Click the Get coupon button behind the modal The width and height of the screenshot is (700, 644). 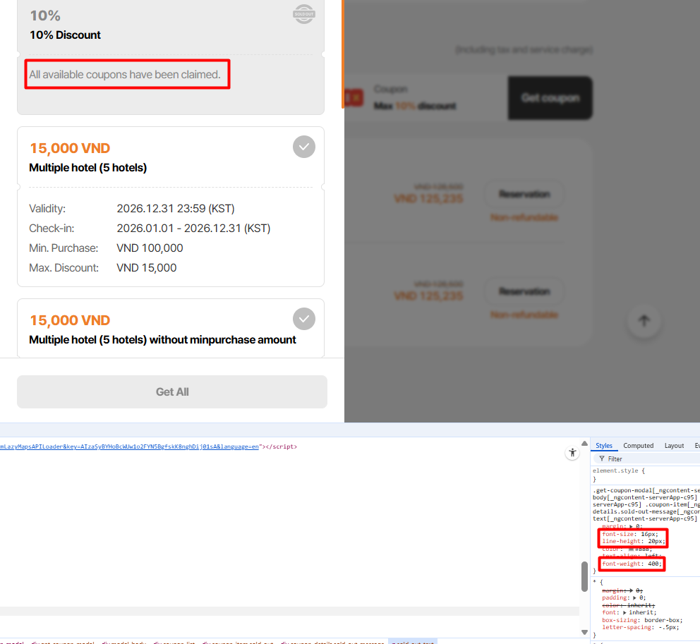tap(550, 98)
